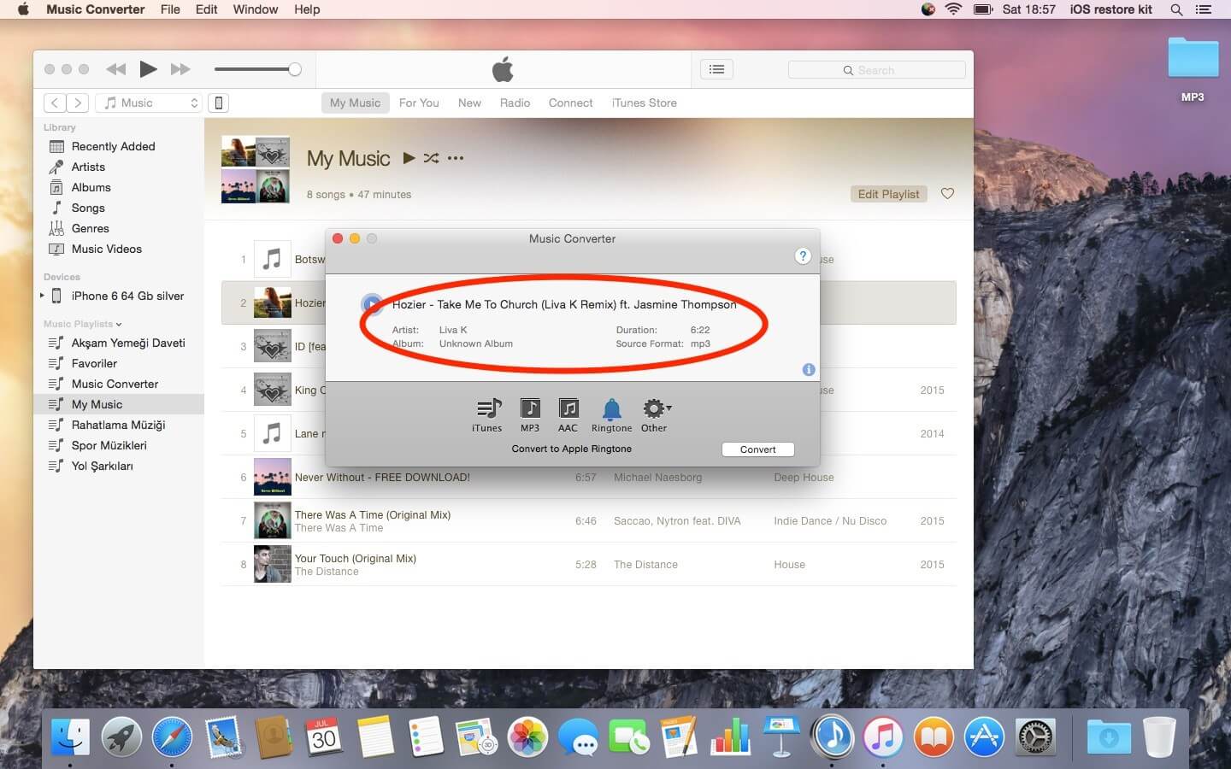The height and width of the screenshot is (769, 1231).
Task: Go back with the left chevron
Action: [x=55, y=103]
